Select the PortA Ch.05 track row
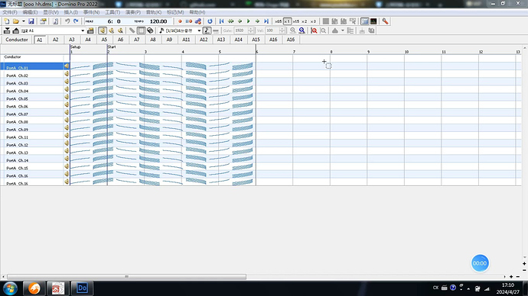This screenshot has width=528, height=296. pos(32,98)
